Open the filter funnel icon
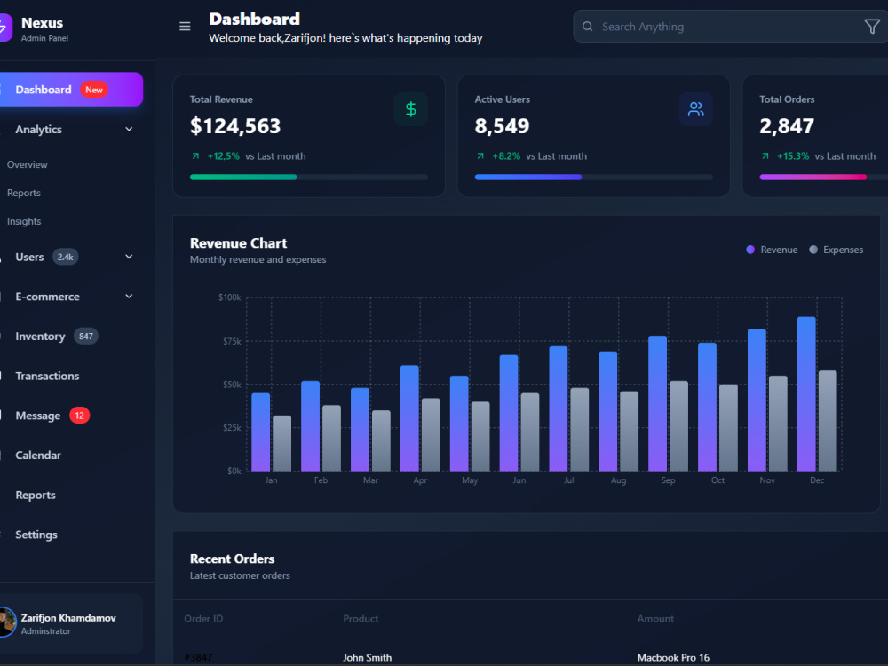The image size is (888, 666). tap(872, 27)
